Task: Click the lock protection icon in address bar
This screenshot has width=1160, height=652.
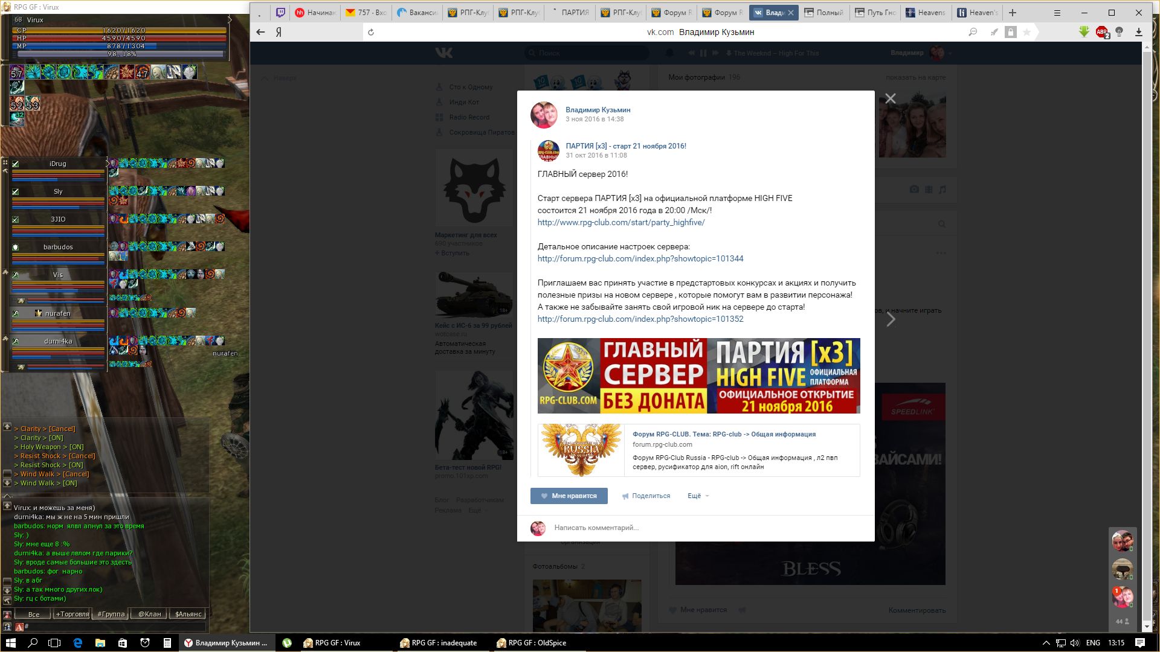Action: click(1011, 32)
